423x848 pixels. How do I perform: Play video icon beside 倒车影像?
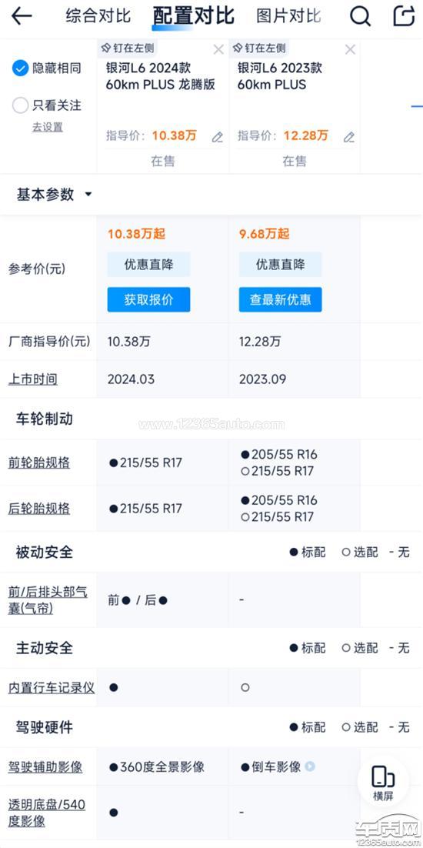(309, 766)
